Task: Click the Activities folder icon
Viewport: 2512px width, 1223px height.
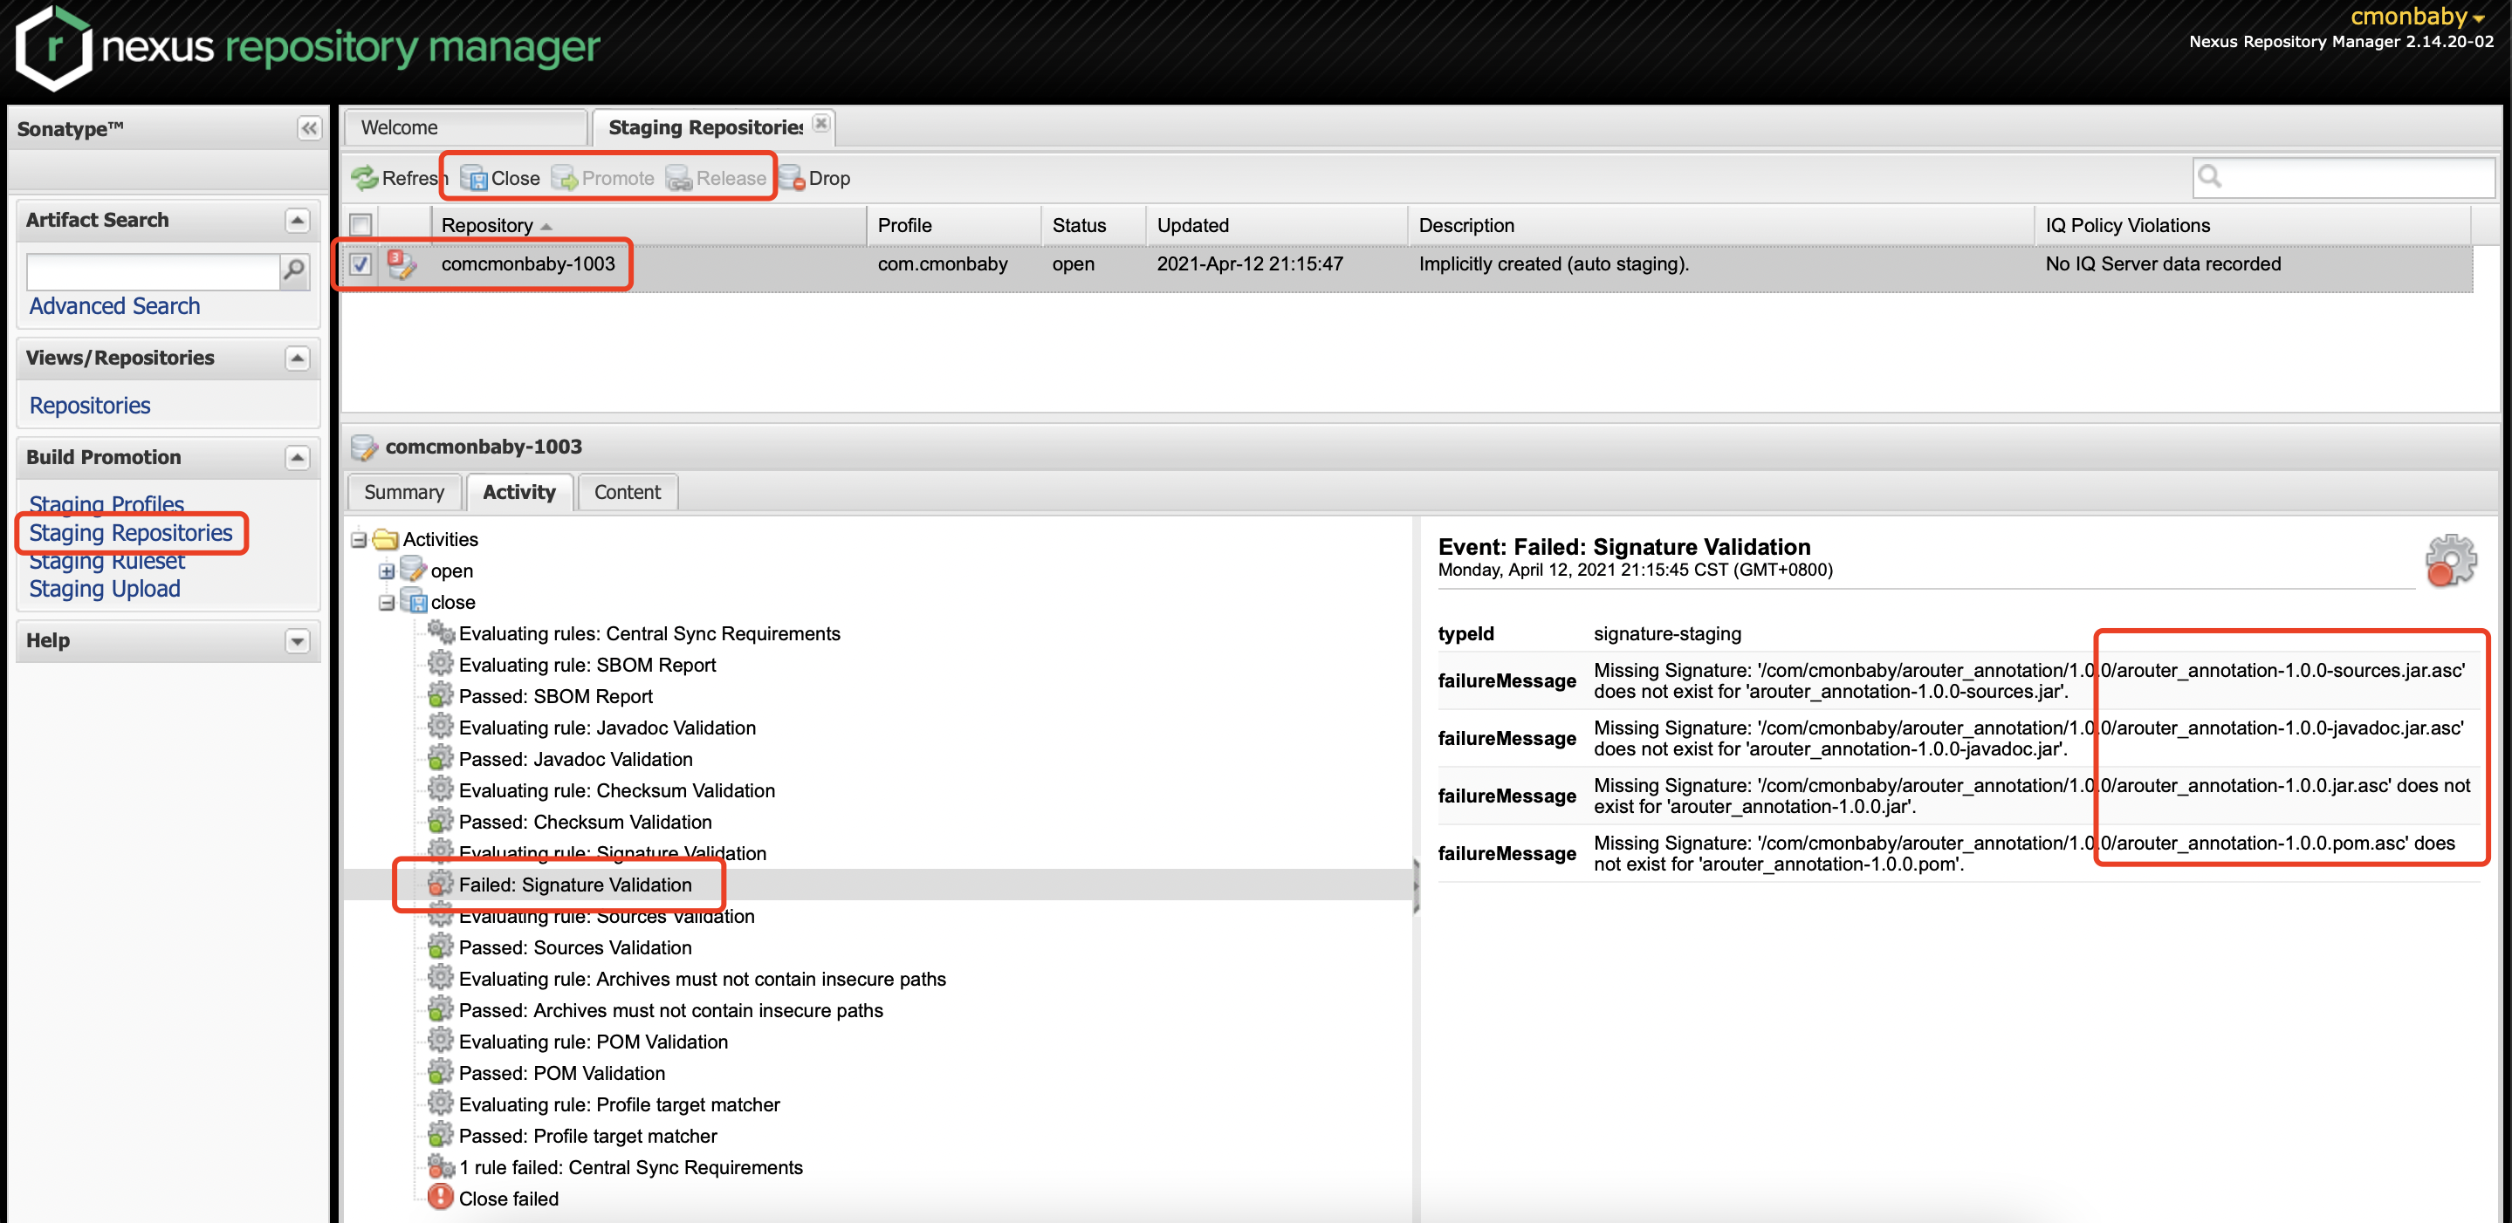Action: point(386,539)
